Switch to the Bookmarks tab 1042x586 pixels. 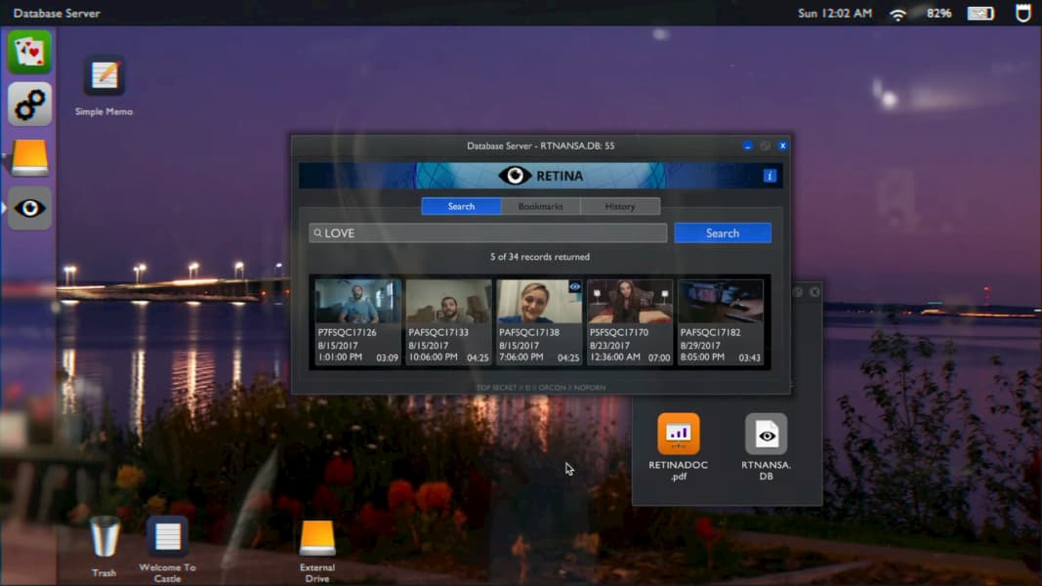540,207
